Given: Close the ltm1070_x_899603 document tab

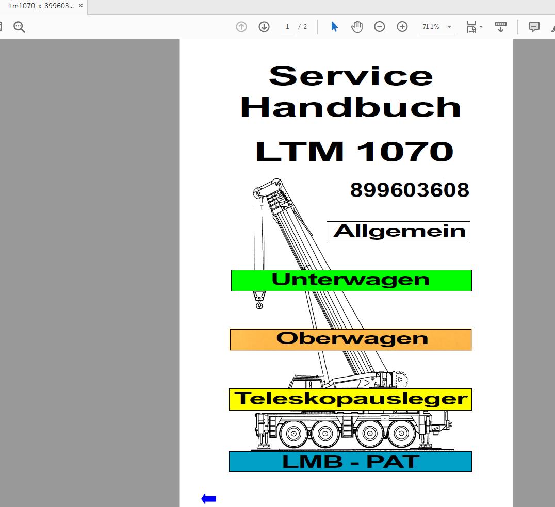Looking at the screenshot, I should (80, 6).
